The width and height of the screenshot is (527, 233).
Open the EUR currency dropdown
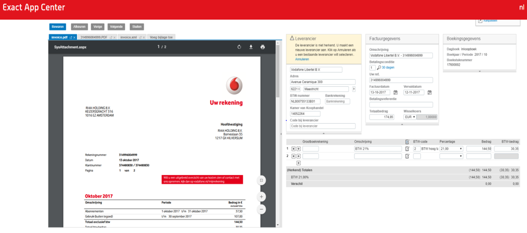pyautogui.click(x=410, y=117)
